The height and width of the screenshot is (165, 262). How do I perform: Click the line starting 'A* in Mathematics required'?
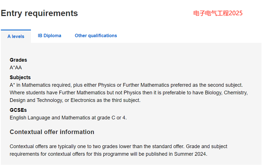tap(126, 85)
